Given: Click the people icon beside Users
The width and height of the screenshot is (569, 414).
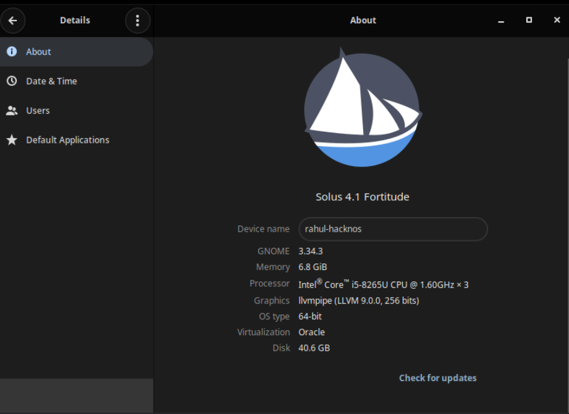Looking at the screenshot, I should pyautogui.click(x=12, y=110).
